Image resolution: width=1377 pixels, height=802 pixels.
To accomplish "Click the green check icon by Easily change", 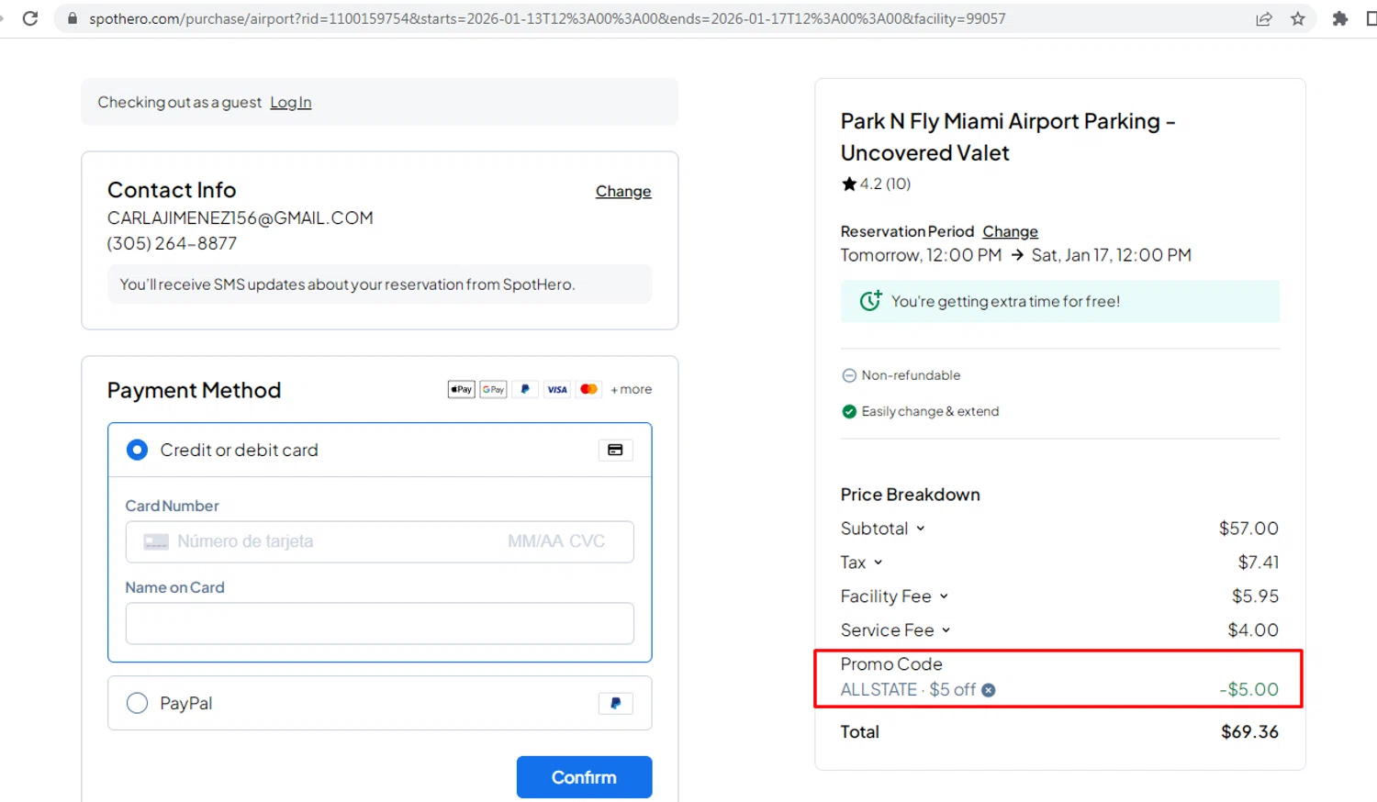I will 849,411.
